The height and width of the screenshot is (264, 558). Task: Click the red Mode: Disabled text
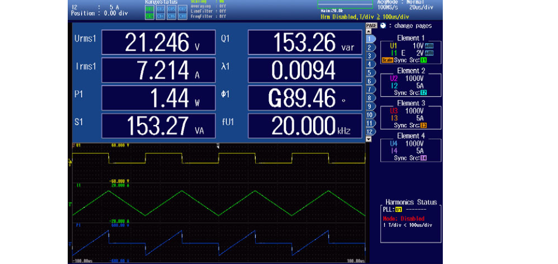(403, 218)
